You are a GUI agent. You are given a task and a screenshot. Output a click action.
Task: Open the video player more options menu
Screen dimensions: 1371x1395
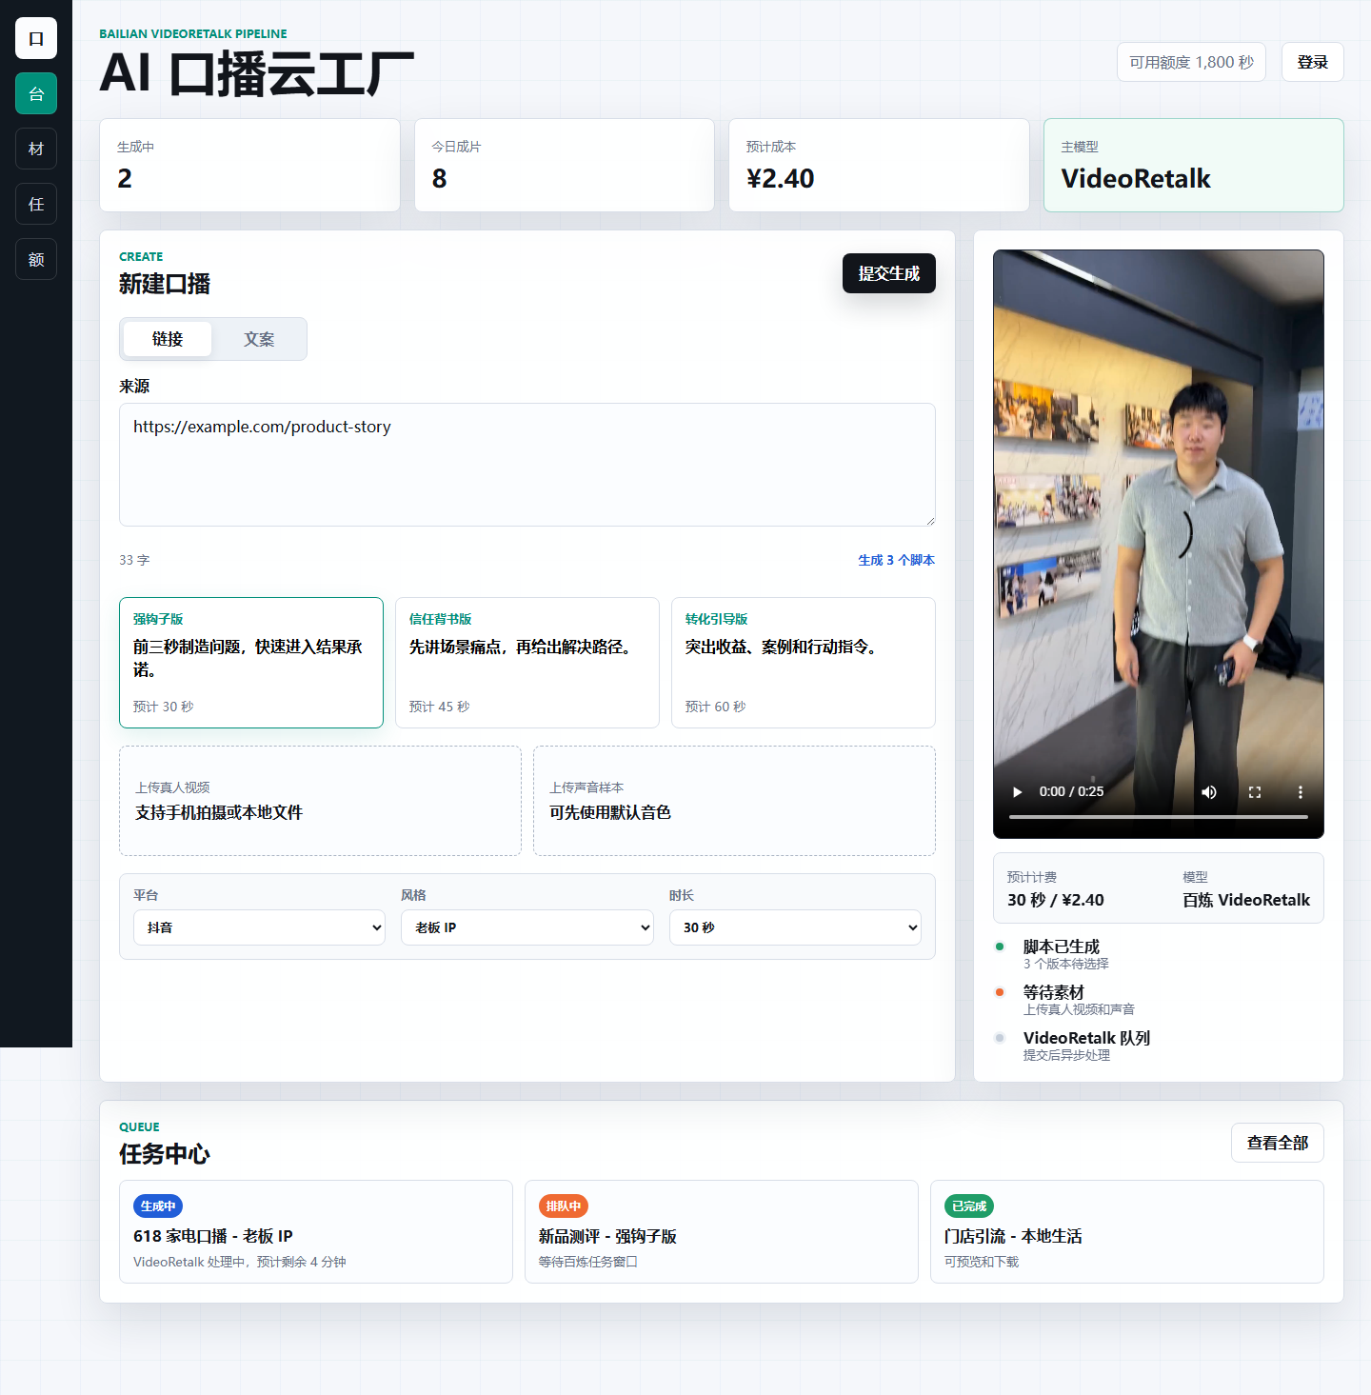[x=1301, y=791]
